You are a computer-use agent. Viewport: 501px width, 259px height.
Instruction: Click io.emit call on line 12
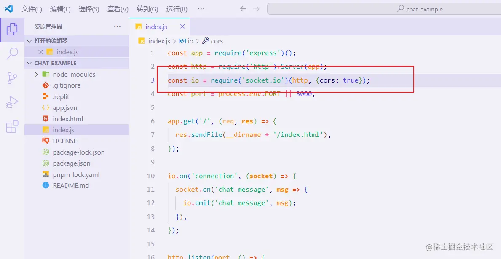(x=197, y=203)
